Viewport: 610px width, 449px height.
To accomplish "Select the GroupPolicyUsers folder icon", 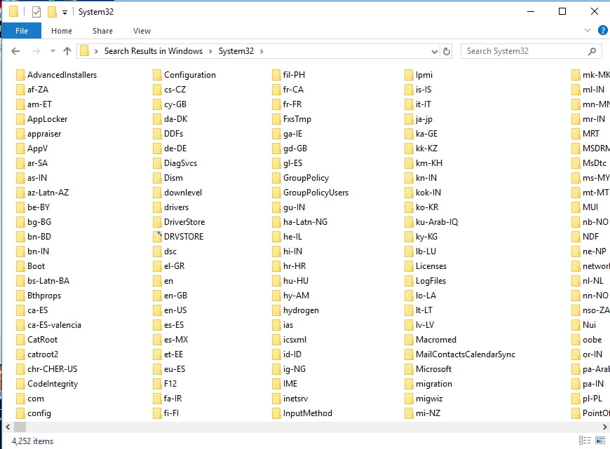I will click(x=276, y=193).
